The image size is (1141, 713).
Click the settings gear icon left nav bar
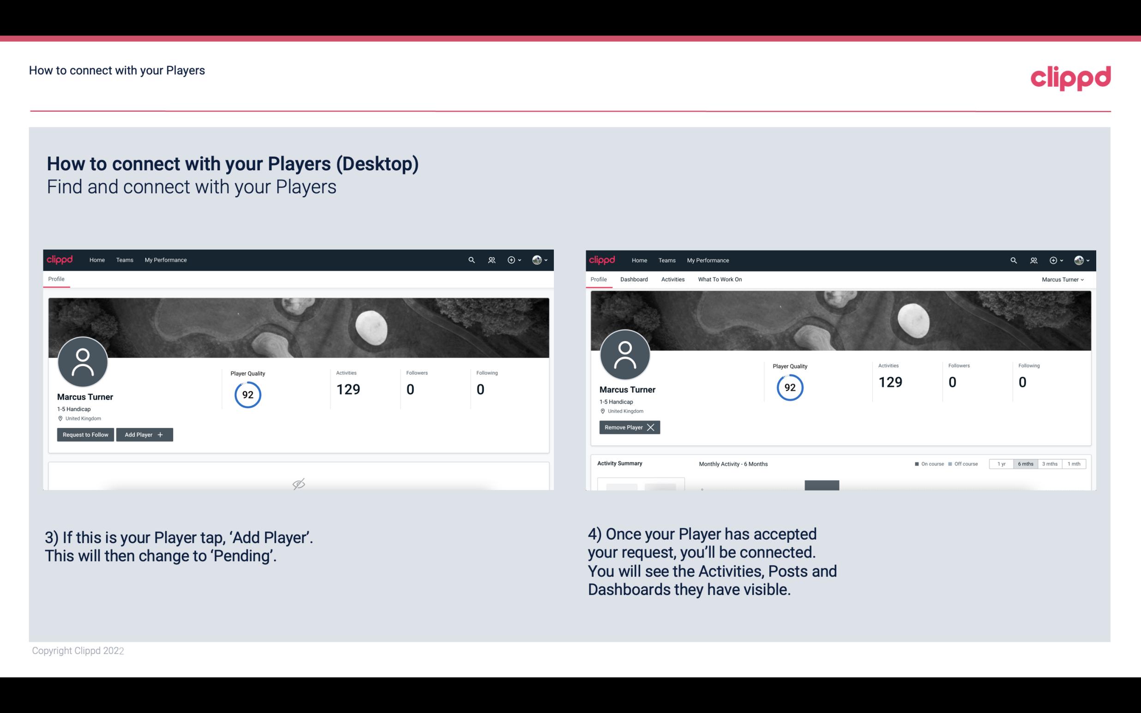(x=511, y=259)
